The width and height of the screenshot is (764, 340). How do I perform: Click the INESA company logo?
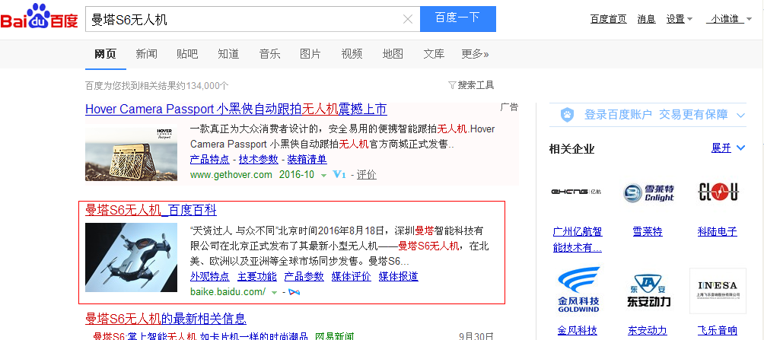pyautogui.click(x=718, y=291)
